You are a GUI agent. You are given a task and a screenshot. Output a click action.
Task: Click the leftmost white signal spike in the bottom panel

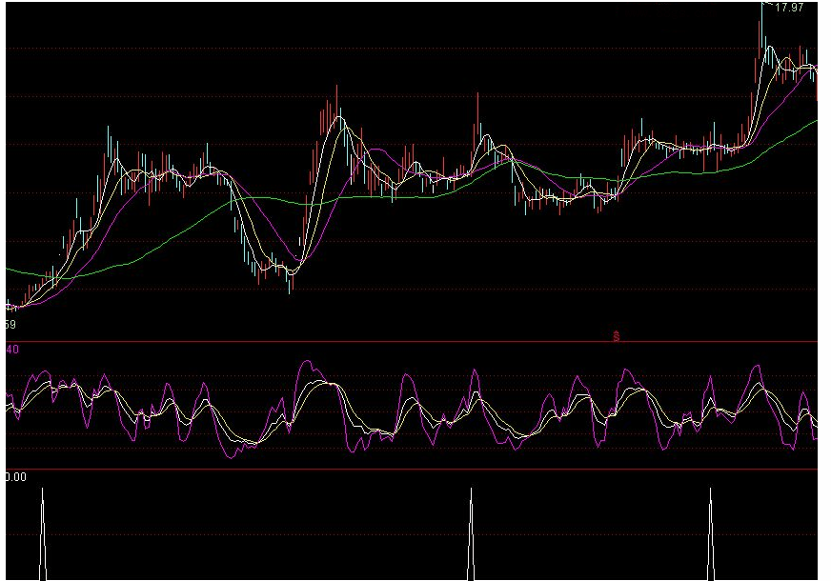pos(43,534)
